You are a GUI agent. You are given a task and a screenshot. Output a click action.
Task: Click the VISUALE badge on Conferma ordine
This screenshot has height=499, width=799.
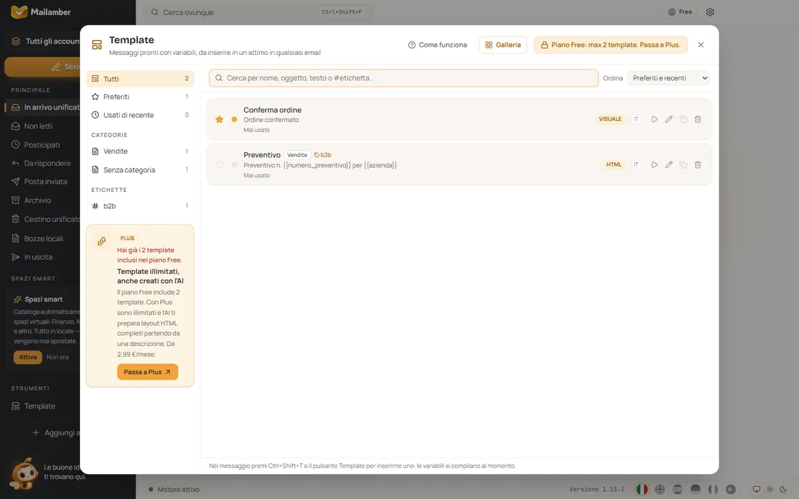click(x=610, y=119)
